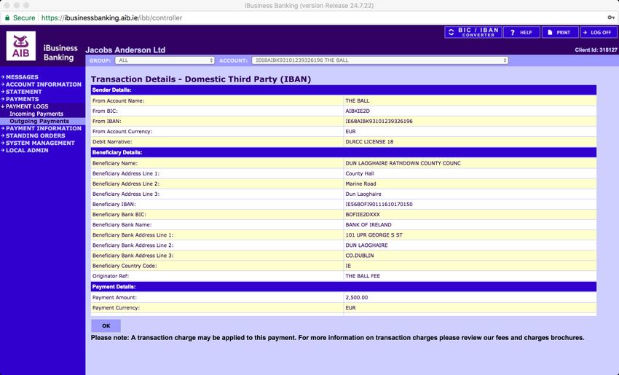
Task: Click the beneficiary name DUN LAOGHAIRE RATHDOWN
Action: point(403,163)
